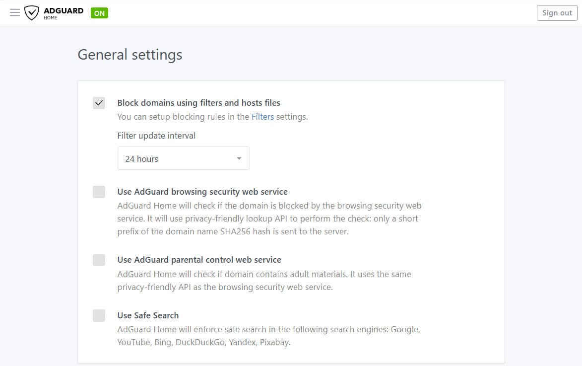Image resolution: width=582 pixels, height=366 pixels.
Task: Click the Use AdGuard parental control label
Action: tap(199, 260)
